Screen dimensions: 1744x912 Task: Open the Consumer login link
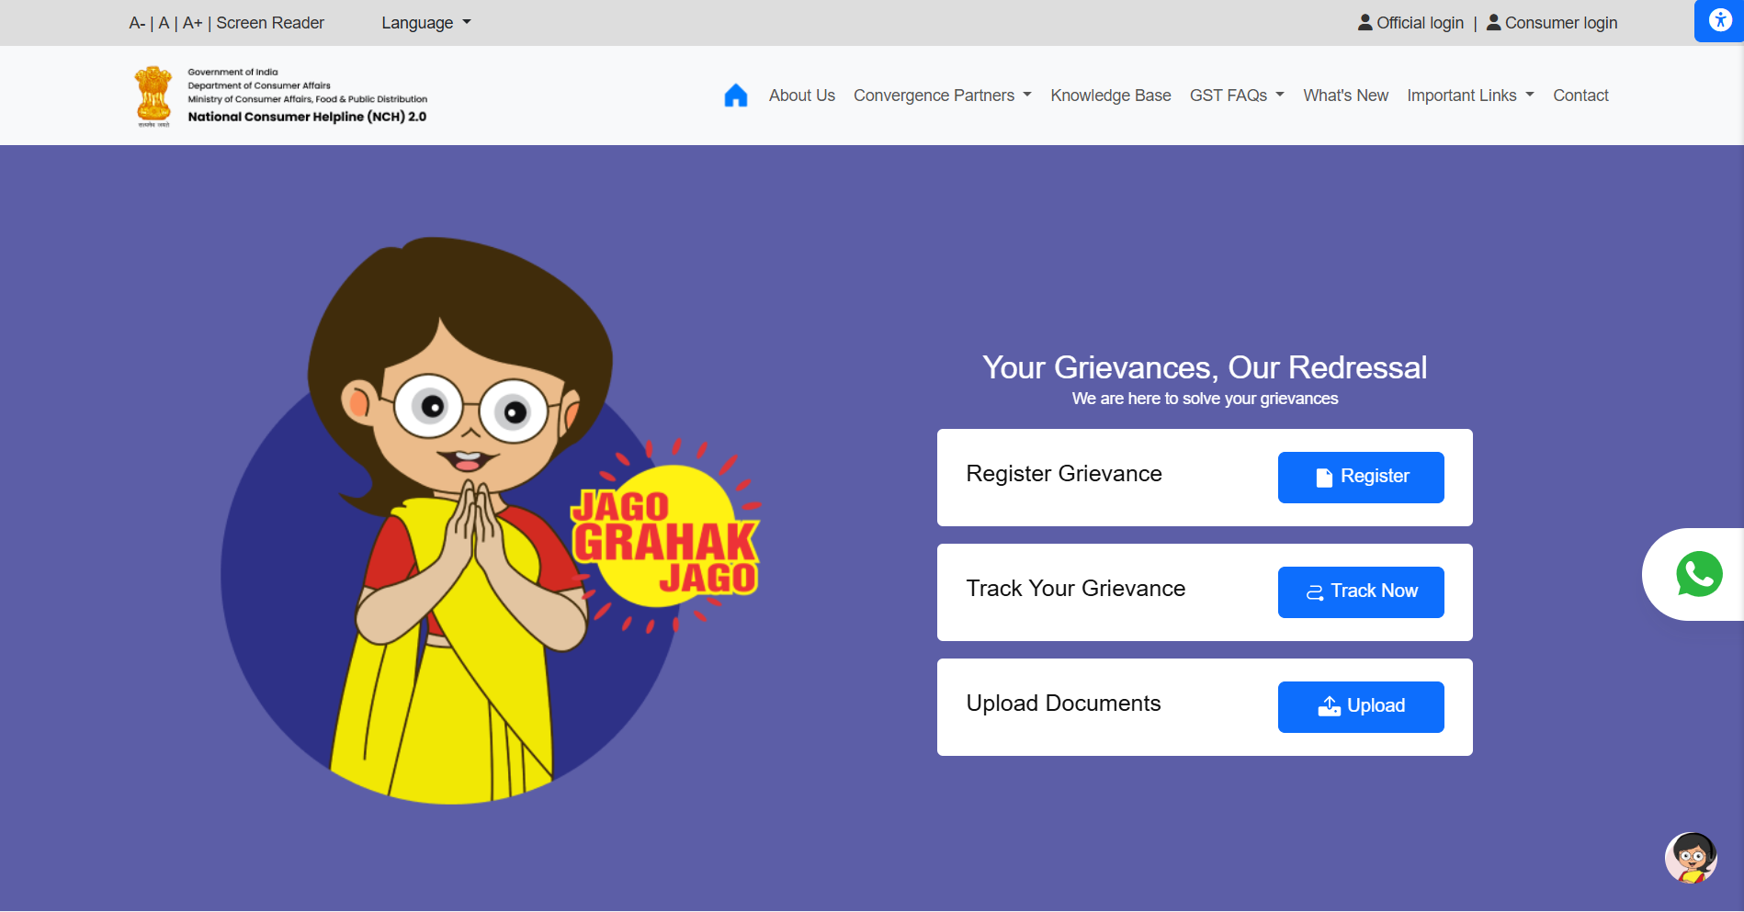pos(1552,23)
